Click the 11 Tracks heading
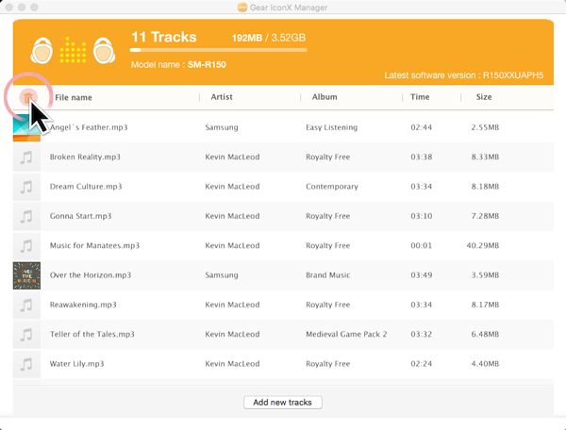 coord(164,37)
